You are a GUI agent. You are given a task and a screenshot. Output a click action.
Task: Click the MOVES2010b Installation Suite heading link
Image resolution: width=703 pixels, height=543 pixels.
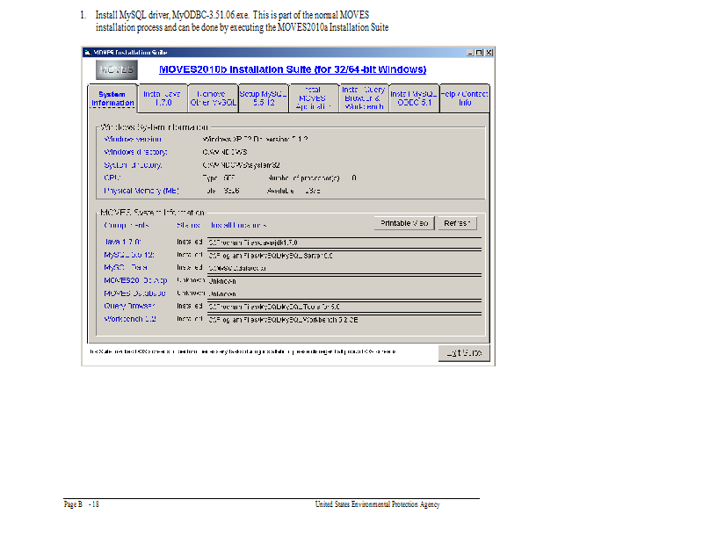(x=293, y=69)
